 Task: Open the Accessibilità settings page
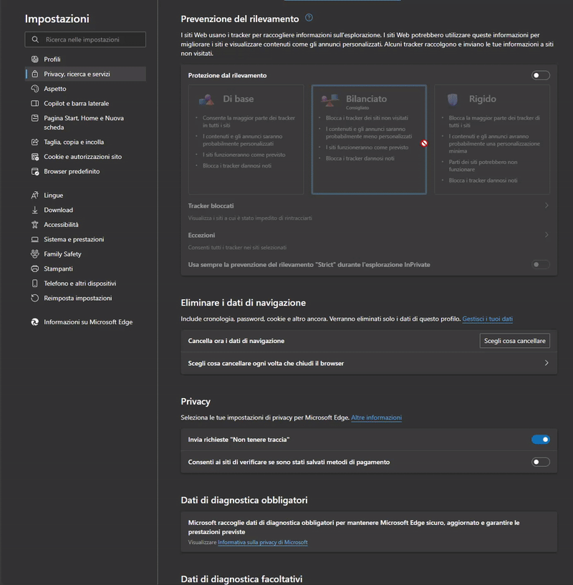[x=85, y=225]
